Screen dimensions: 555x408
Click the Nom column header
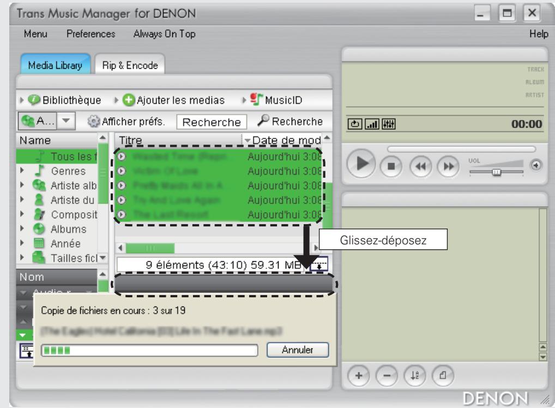click(57, 277)
